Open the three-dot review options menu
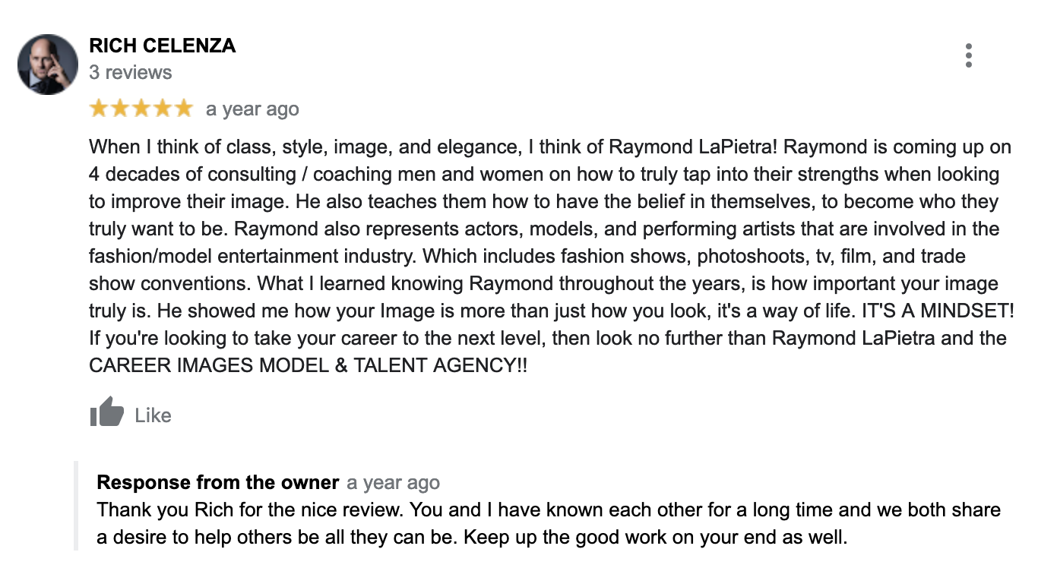The image size is (1038, 568). click(x=968, y=55)
